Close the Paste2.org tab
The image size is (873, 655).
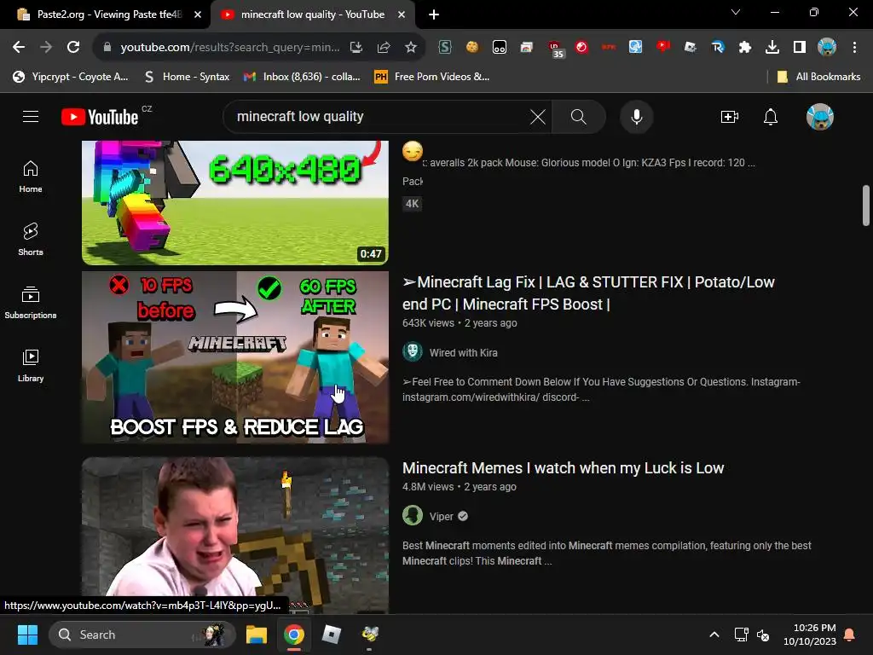pos(198,15)
